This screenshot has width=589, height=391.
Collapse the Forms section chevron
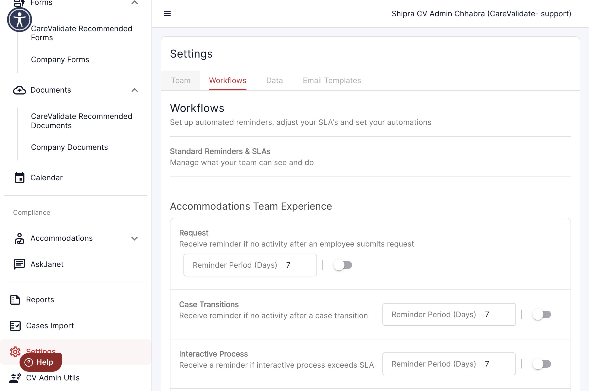pyautogui.click(x=135, y=3)
